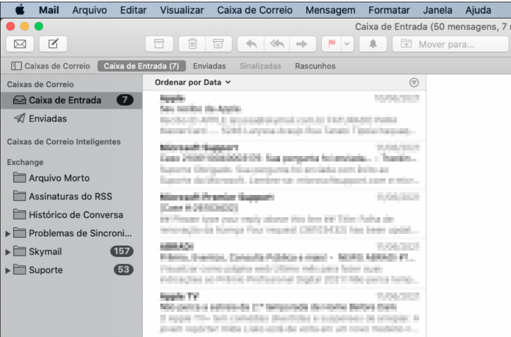Reply all using double-arrow icon
The height and width of the screenshot is (337, 511).
click(x=277, y=43)
